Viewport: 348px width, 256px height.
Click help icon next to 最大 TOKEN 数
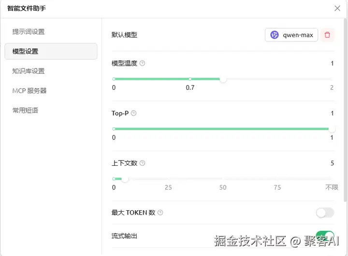160,213
